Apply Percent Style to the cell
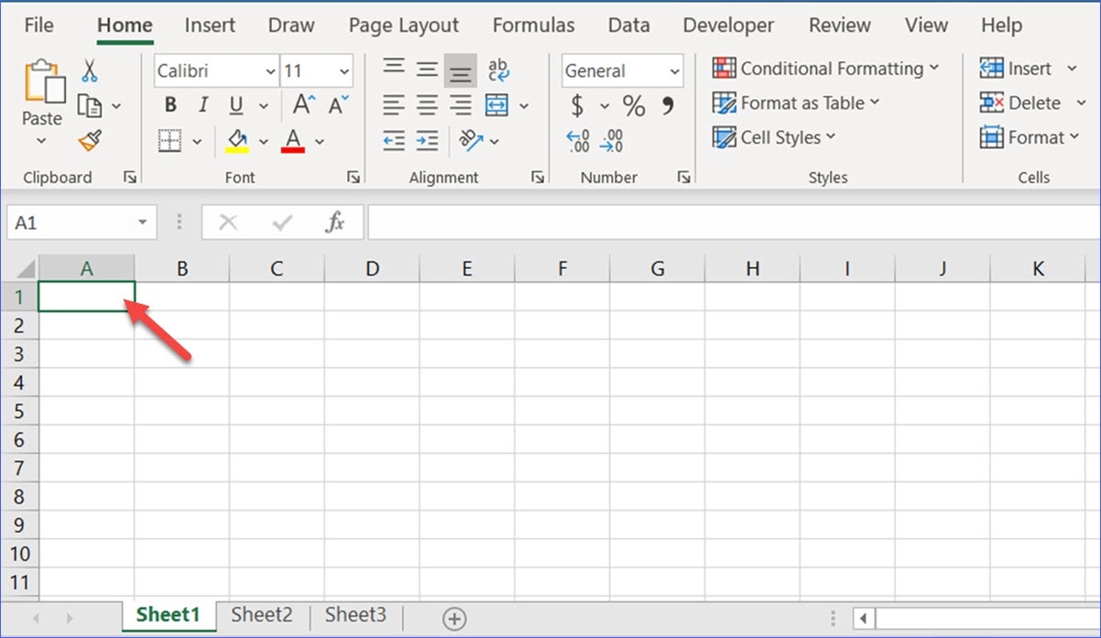 click(x=634, y=106)
